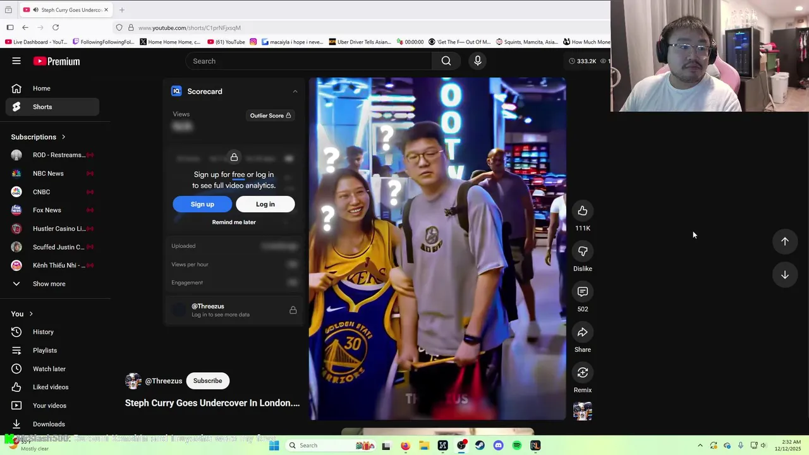809x455 pixels.
Task: Open NBC News channel subscription
Action: click(x=52, y=173)
